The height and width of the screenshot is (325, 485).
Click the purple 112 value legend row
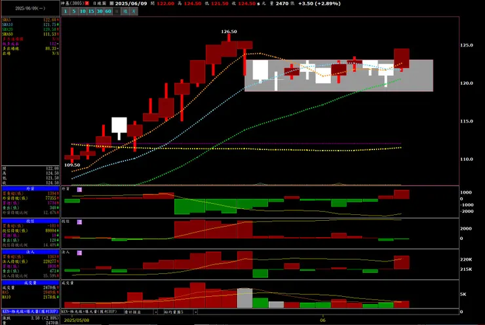[x=30, y=44]
